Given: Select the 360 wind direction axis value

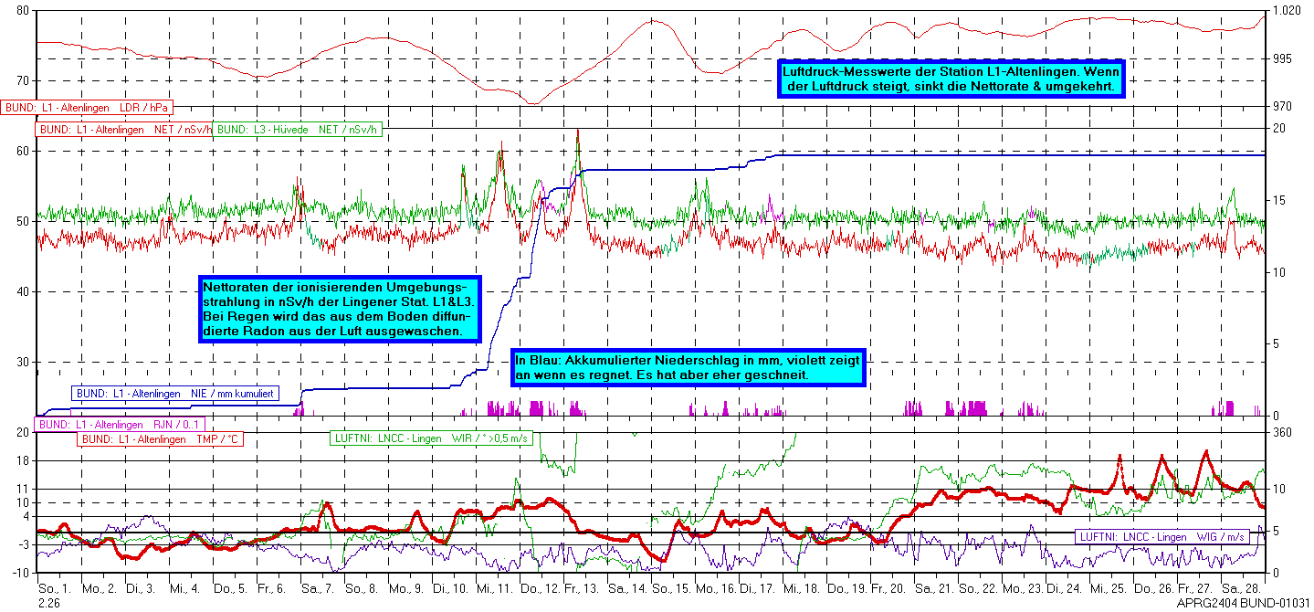Looking at the screenshot, I should (1281, 432).
